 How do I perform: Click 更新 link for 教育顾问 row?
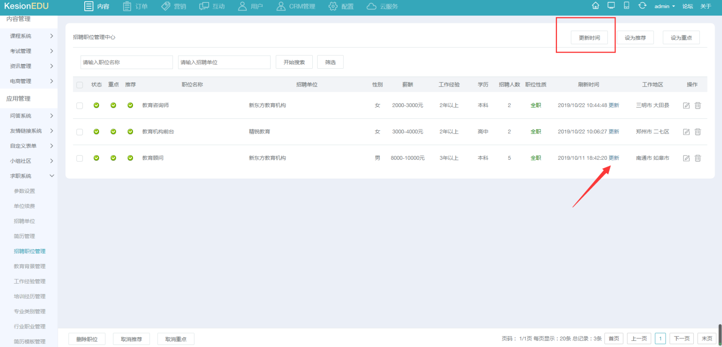click(614, 158)
